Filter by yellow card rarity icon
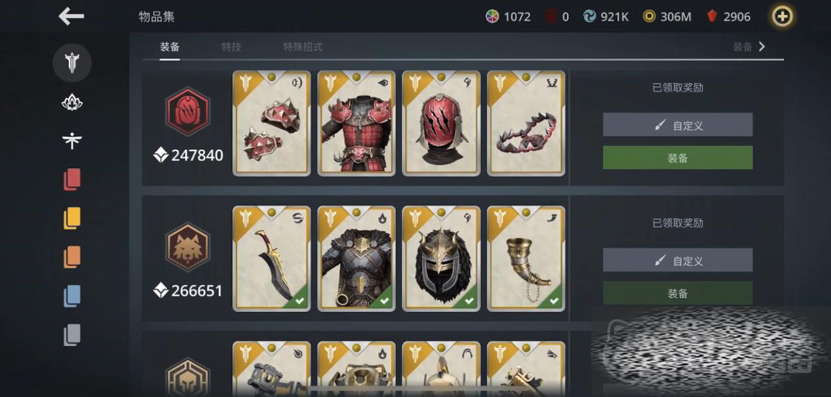 pyautogui.click(x=72, y=218)
